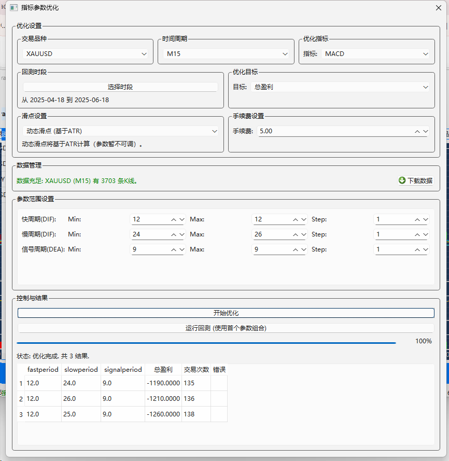Increase 快周期(DIF) Min value
The width and height of the screenshot is (449, 461).
tap(174, 220)
